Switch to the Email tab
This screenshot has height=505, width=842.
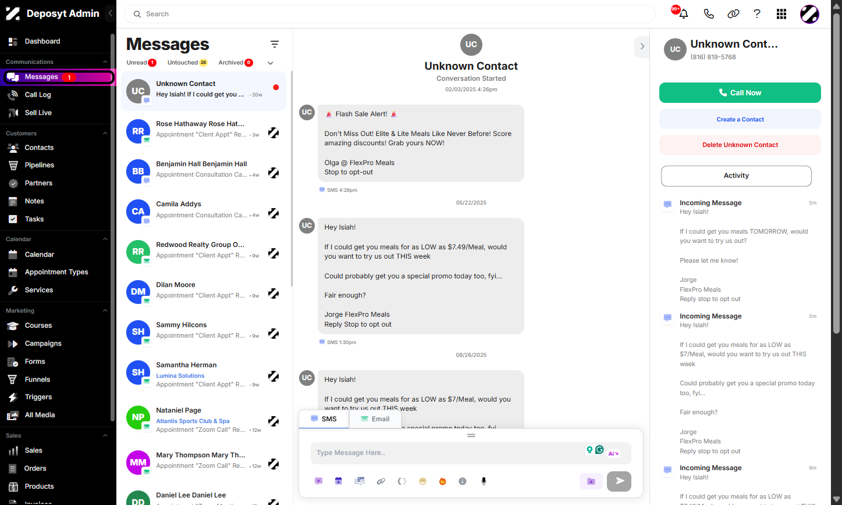(x=375, y=419)
